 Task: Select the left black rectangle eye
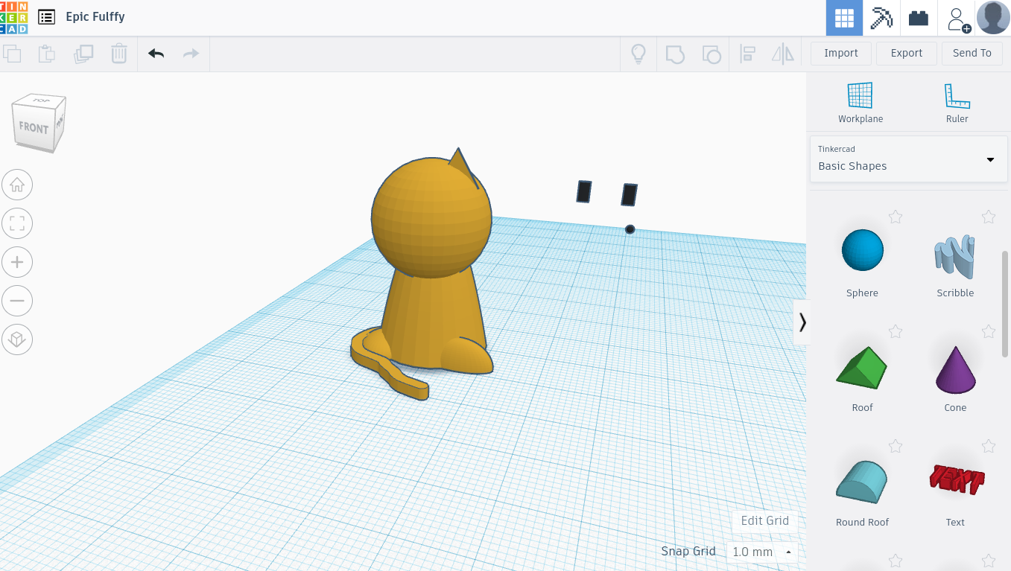[584, 191]
